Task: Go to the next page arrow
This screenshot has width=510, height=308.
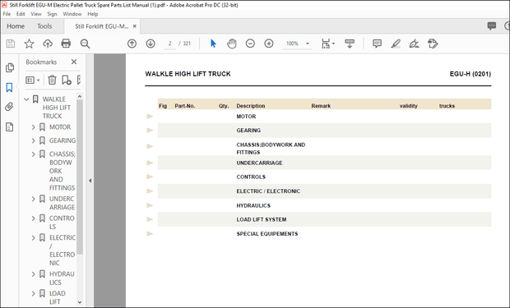Action: click(151, 44)
